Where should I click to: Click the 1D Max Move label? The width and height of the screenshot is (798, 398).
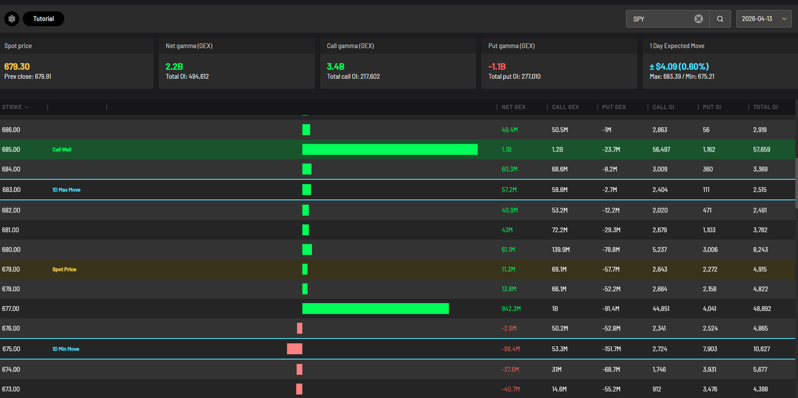[x=66, y=189]
